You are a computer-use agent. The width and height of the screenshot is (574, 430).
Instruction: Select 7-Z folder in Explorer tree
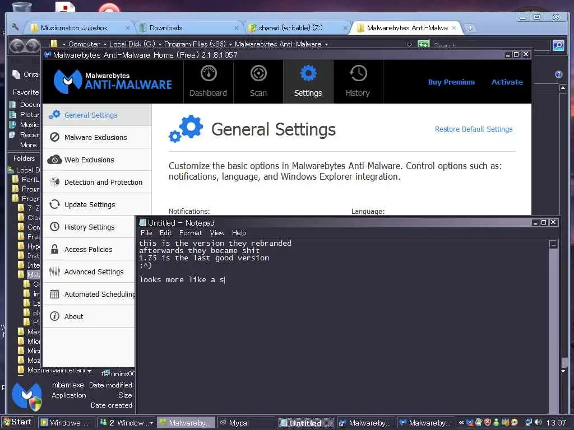point(29,208)
